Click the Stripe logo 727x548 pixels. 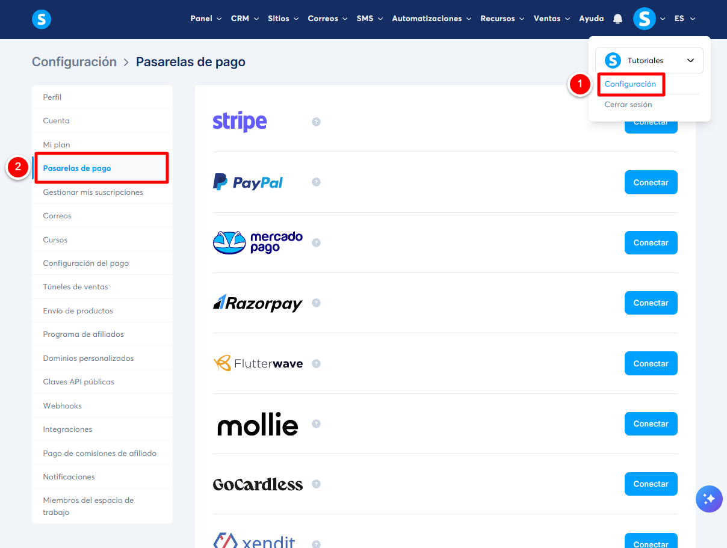(240, 122)
